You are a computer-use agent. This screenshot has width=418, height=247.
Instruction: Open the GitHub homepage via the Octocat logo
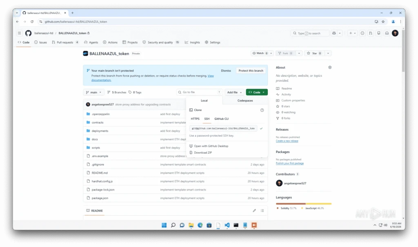(x=28, y=33)
